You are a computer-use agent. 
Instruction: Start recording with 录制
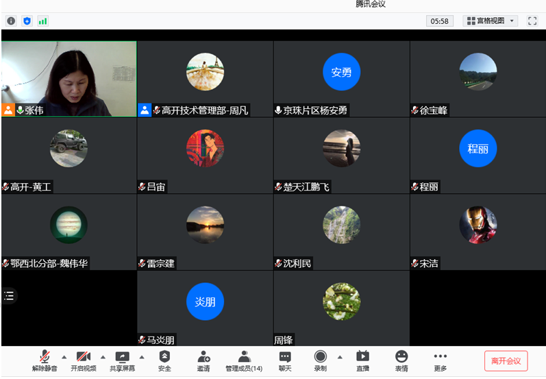[321, 360]
